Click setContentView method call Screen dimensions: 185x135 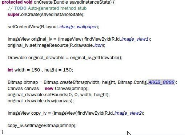[x=24, y=27]
